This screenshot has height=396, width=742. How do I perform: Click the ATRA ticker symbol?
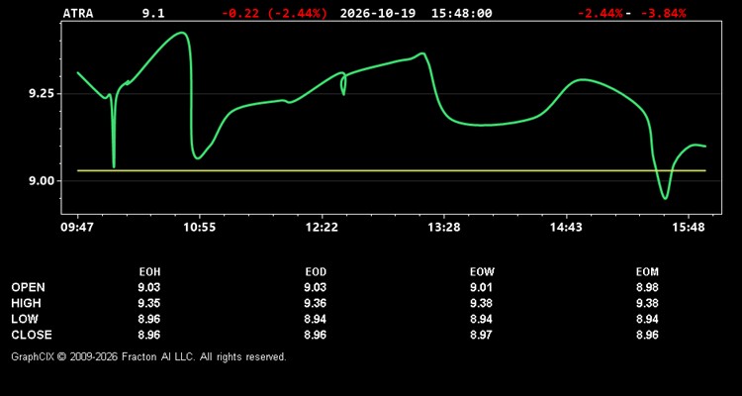point(78,13)
